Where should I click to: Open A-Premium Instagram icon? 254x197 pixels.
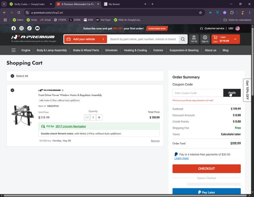click(x=21, y=28)
